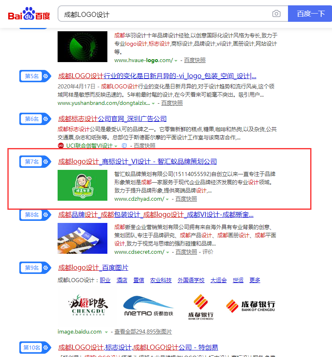Open 查看全部294,895张图片 link

coord(143,331)
